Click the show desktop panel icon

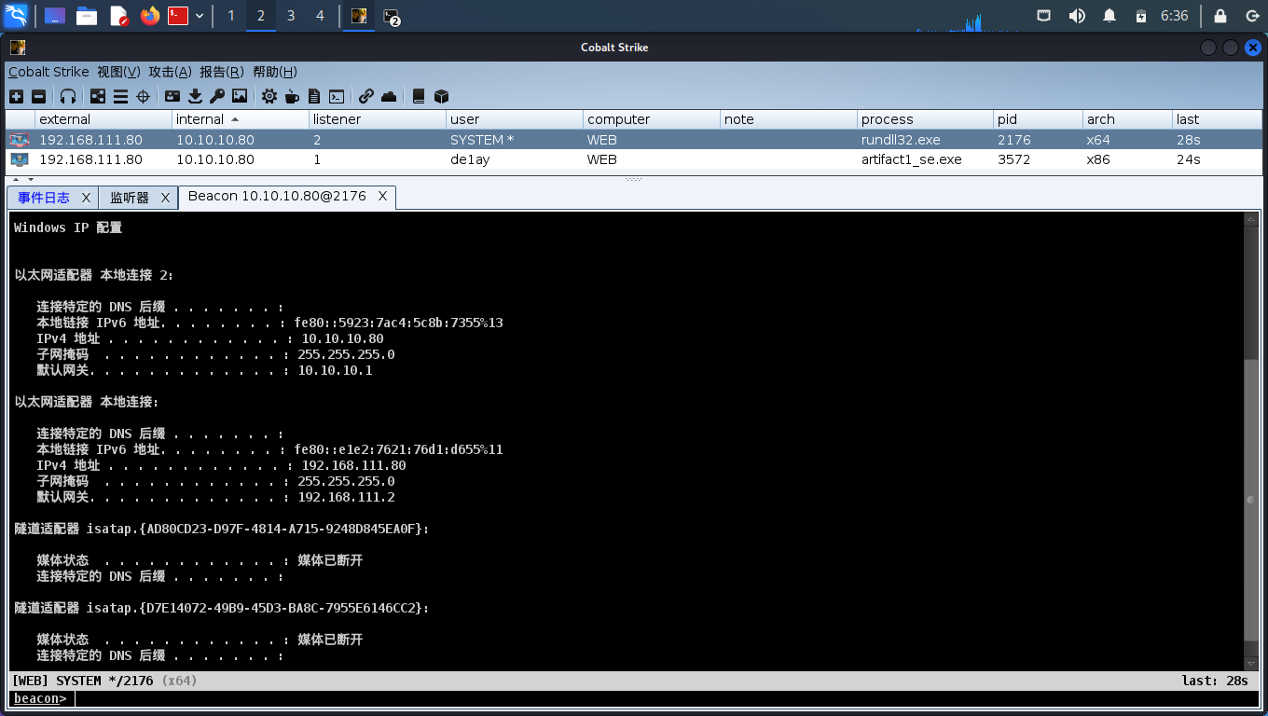click(55, 16)
